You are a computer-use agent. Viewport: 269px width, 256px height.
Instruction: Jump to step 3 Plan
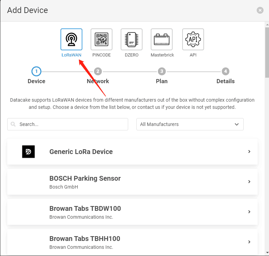tap(162, 71)
